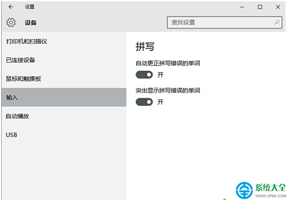Click the WWW.XP85.COM watermark link
The width and height of the screenshot is (287, 200).
tap(271, 196)
